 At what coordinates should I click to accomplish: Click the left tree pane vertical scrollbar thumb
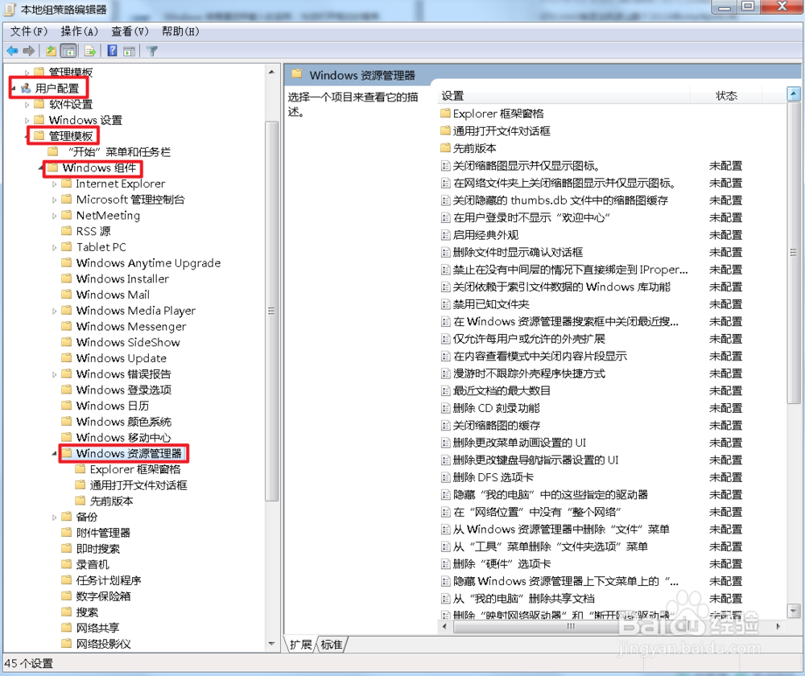click(x=271, y=311)
